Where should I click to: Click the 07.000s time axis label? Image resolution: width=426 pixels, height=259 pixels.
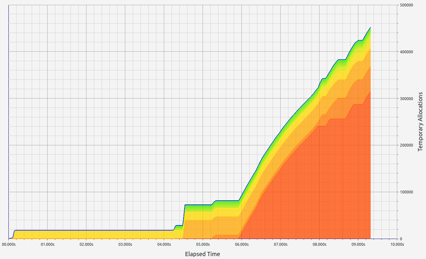[x=281, y=245]
